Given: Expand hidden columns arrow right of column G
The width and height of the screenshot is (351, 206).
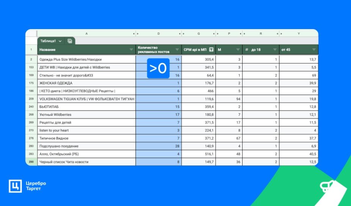Looking at the screenshot, I should point(214,34).
